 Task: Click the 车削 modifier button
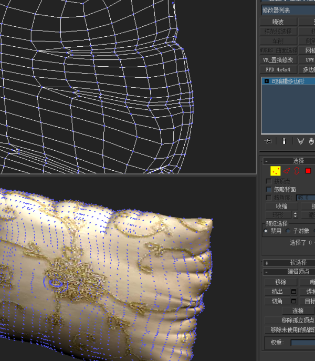click(x=278, y=41)
